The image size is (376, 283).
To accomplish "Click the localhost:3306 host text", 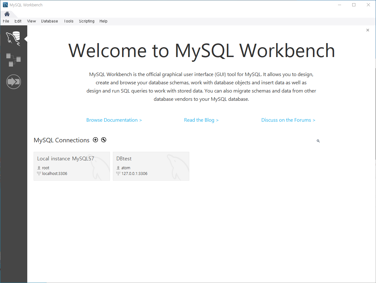I will pos(55,173).
